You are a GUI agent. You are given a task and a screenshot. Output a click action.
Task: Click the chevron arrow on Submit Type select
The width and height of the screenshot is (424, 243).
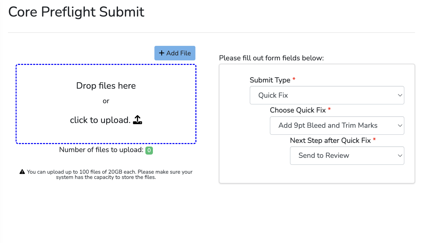400,95
